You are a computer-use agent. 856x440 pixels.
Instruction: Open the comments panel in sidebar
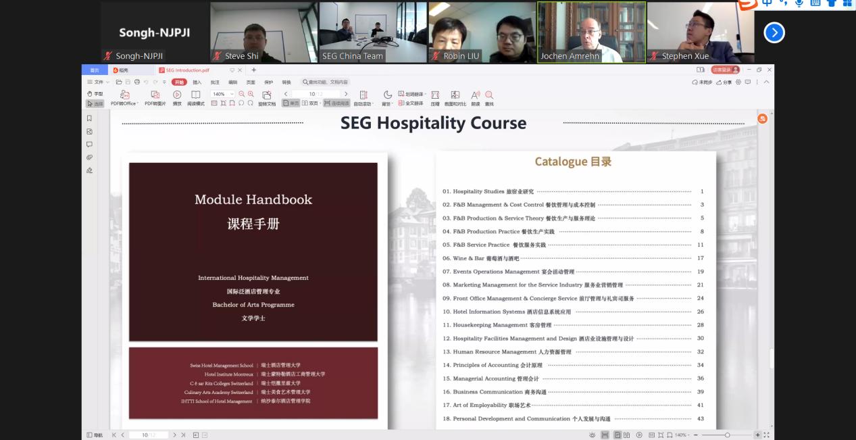tap(89, 144)
